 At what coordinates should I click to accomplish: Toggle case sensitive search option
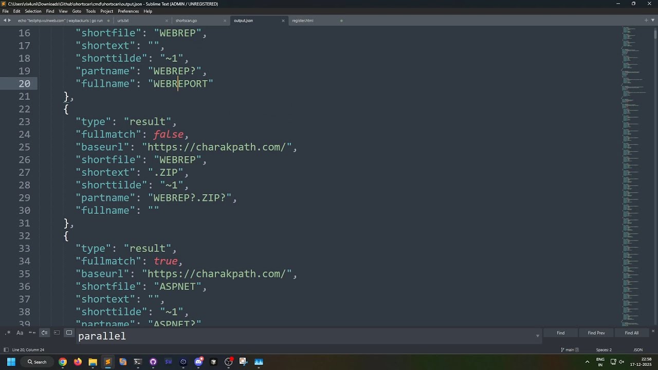coord(20,332)
